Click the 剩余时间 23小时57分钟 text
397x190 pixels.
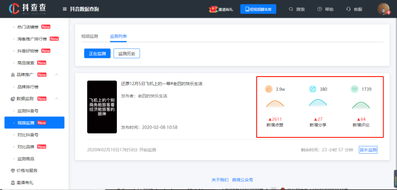coord(327,150)
